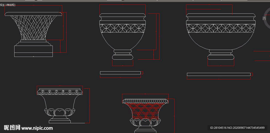Image resolution: width=270 pixels, height=133 pixels.
Task: Select the basket-weave flared planter drawing
Action: click(33, 35)
